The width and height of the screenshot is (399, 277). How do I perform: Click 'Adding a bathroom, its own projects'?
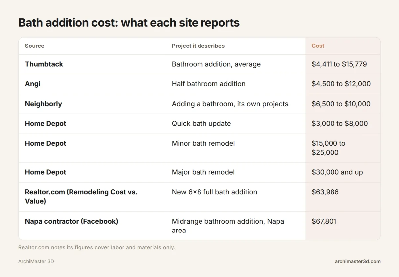coord(230,104)
